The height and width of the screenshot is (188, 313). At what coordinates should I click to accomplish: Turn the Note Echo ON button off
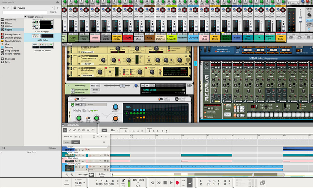(72, 104)
